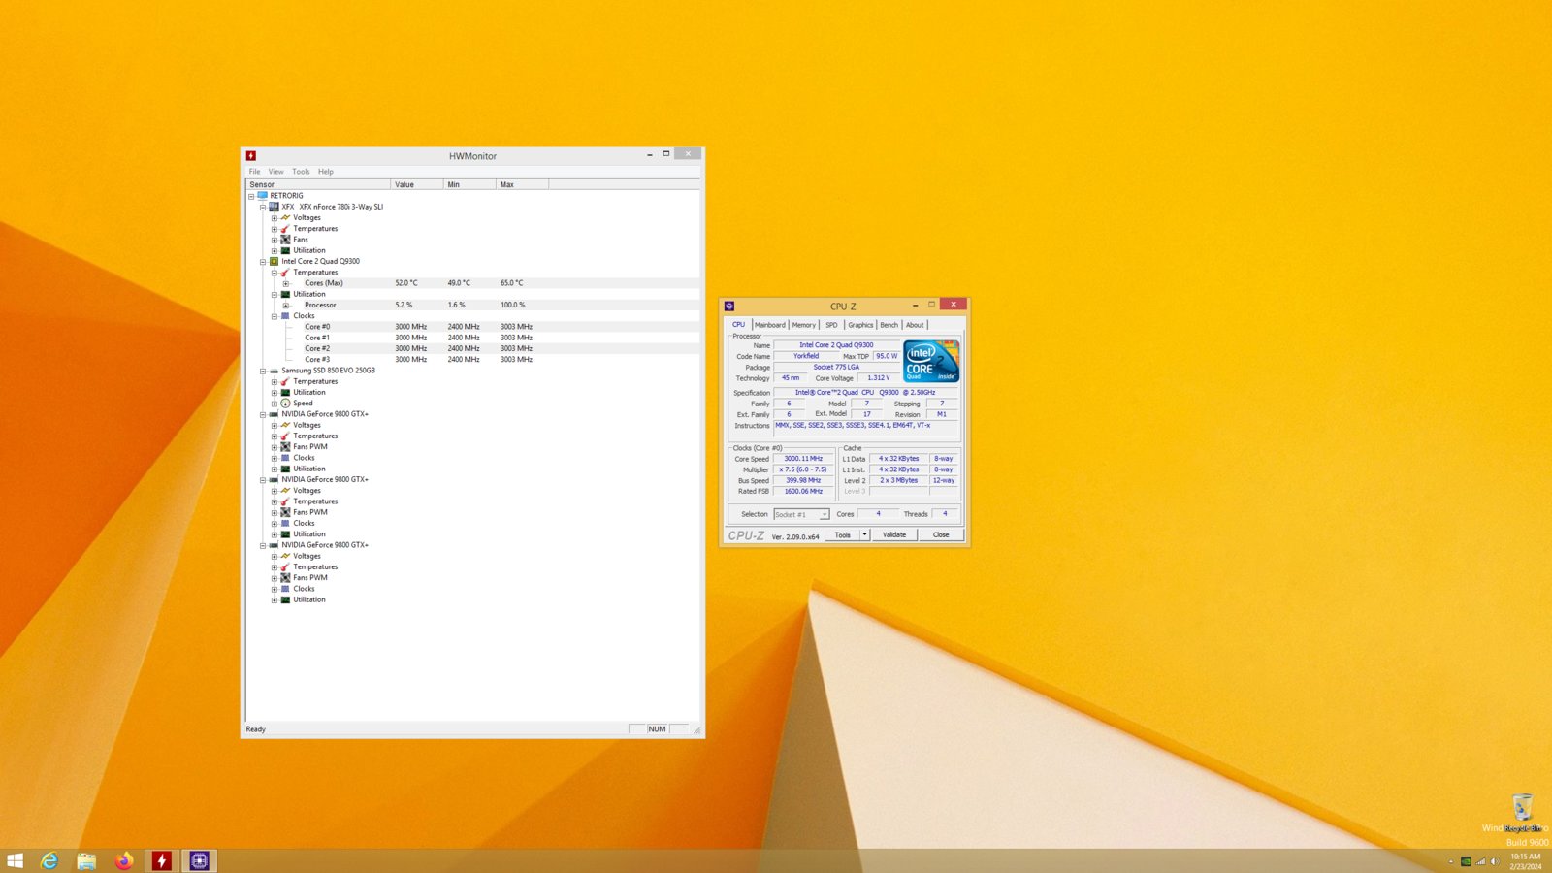The width and height of the screenshot is (1552, 873).
Task: Click the HWMonitor resize grip
Action: (x=696, y=730)
